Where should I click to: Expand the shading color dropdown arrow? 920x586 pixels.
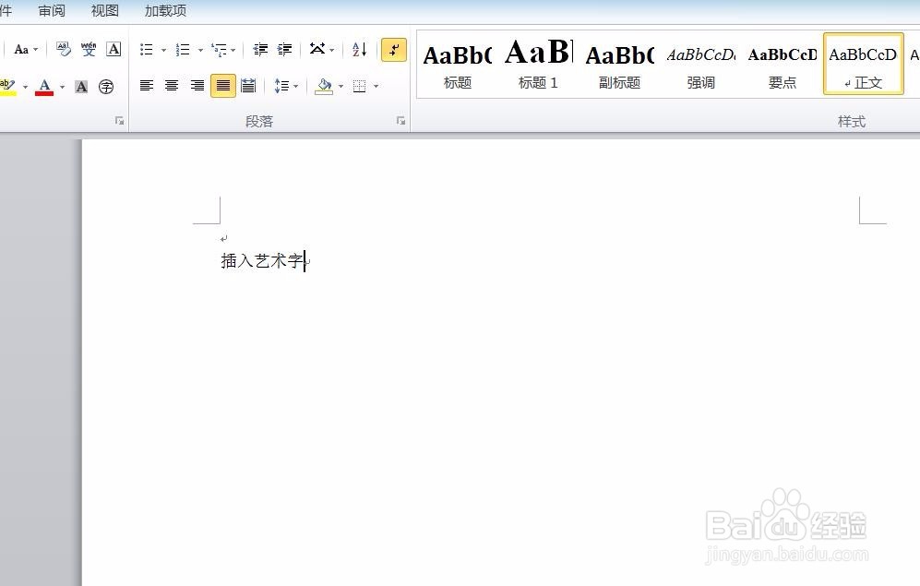click(341, 86)
